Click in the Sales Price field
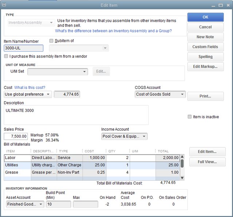The width and height of the screenshot is (233, 217). (x=16, y=137)
